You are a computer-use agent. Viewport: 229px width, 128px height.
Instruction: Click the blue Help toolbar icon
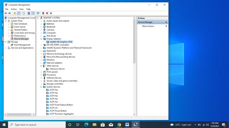(29, 13)
